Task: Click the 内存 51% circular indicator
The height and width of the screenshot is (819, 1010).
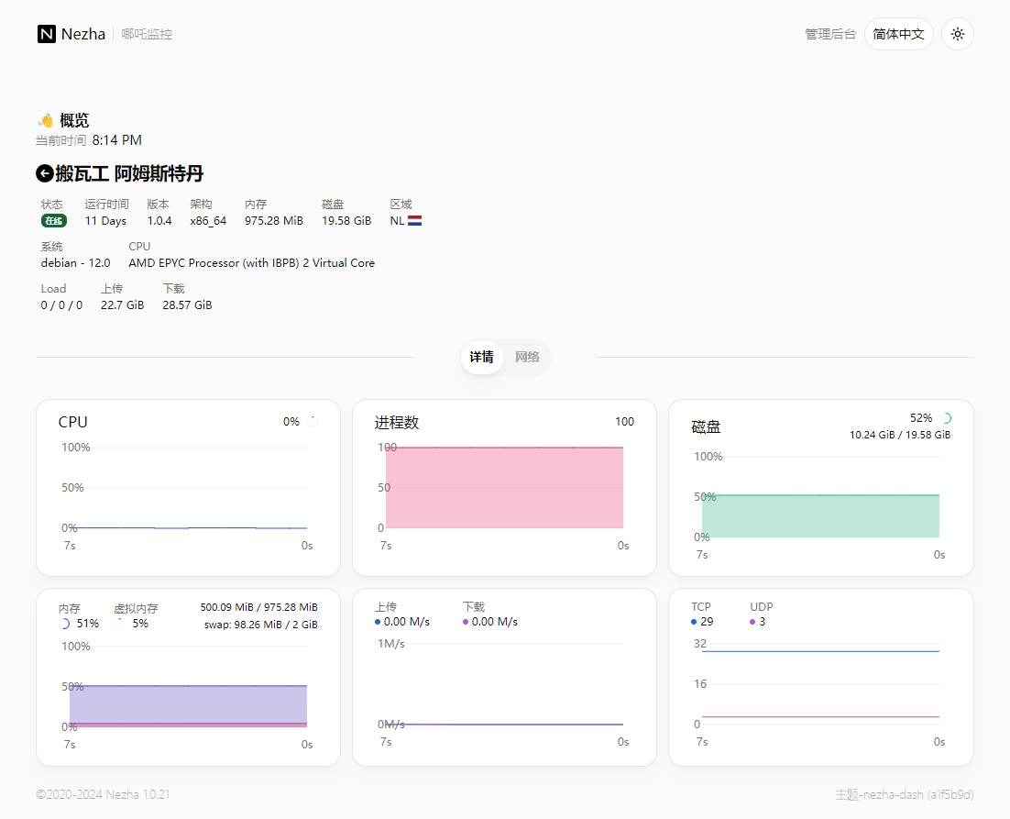Action: pyautogui.click(x=64, y=624)
